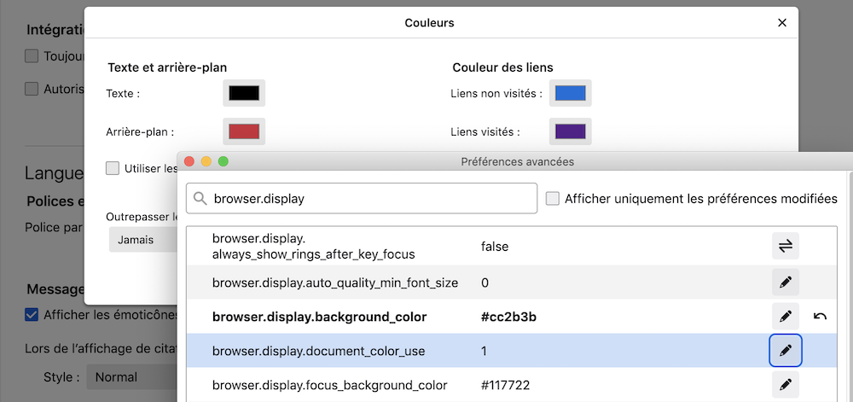853x402 pixels.
Task: Close the Couleurs dialog with X
Action: point(782,23)
